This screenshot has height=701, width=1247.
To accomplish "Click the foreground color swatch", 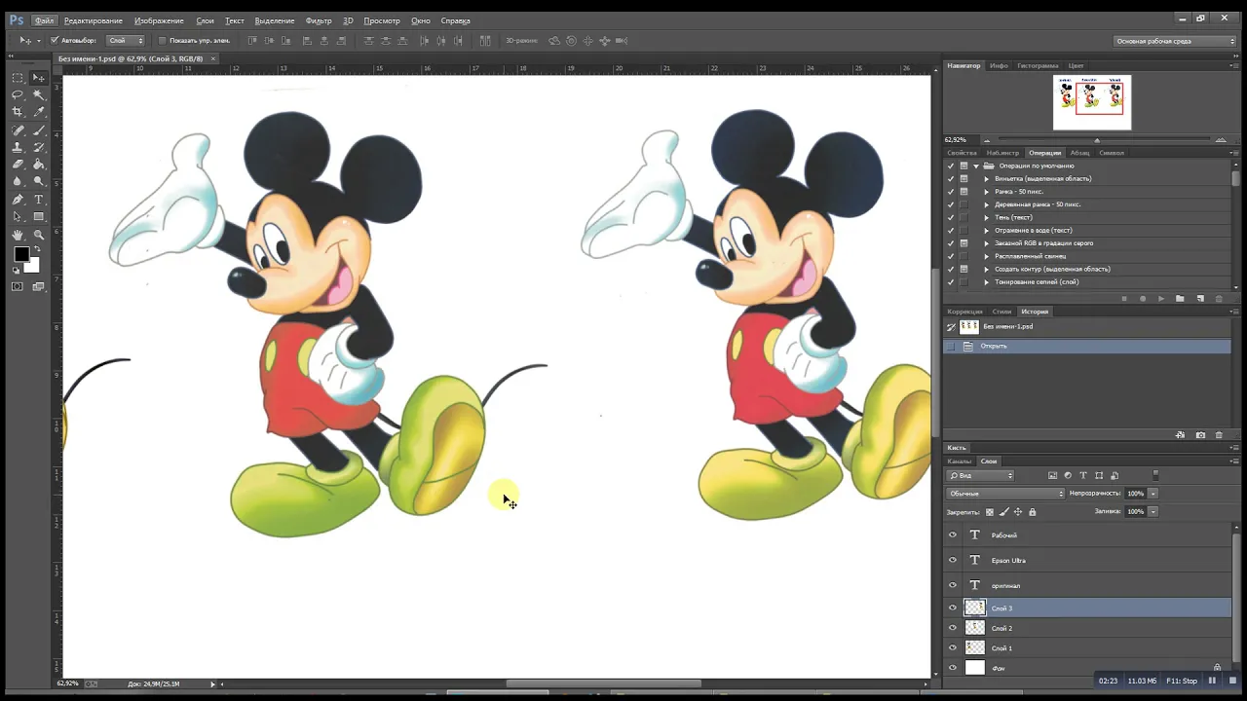I will pos(20,254).
